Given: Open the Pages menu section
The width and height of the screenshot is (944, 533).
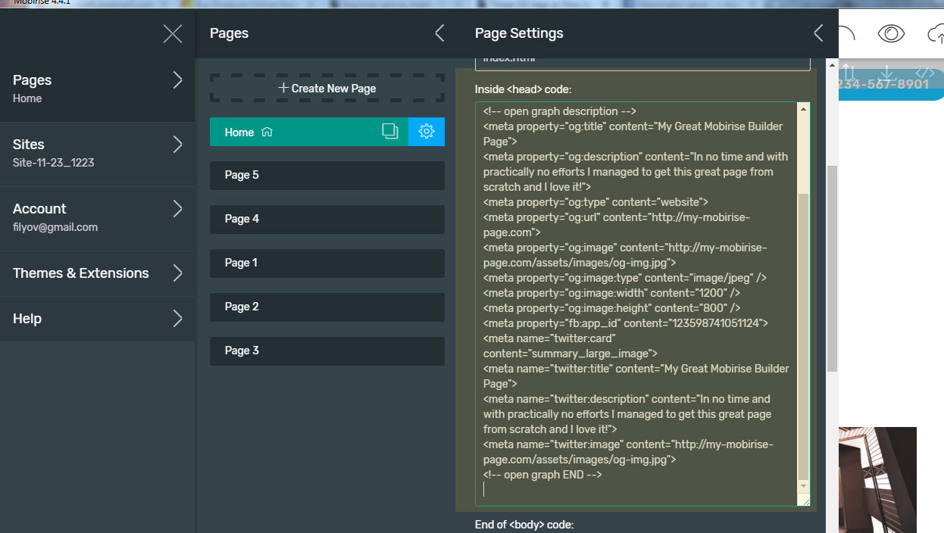Looking at the screenshot, I should (97, 89).
